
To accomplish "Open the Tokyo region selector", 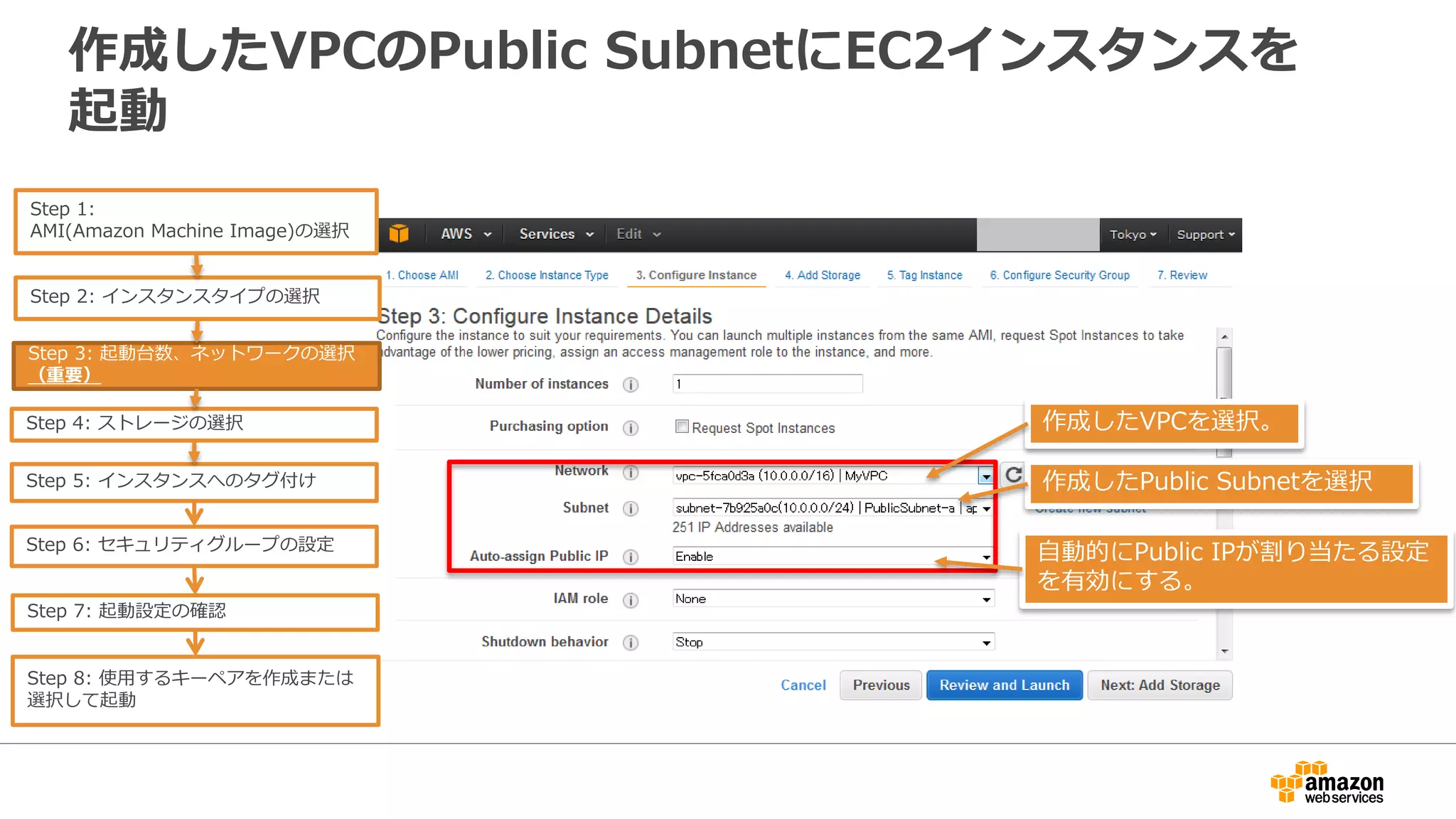I will click(1133, 235).
